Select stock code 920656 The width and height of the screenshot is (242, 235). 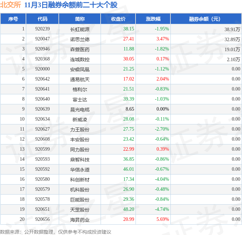point(43,219)
